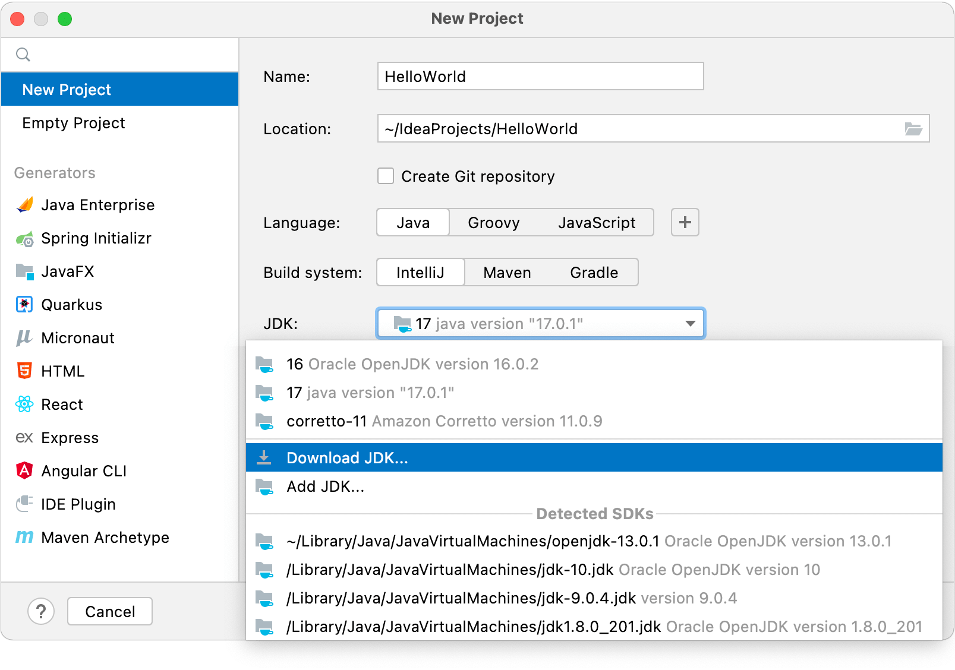Click the Micronaut generator icon
Viewport: 955px width, 670px height.
pyautogui.click(x=24, y=337)
